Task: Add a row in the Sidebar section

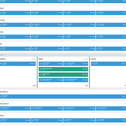Action: click(32, 59)
